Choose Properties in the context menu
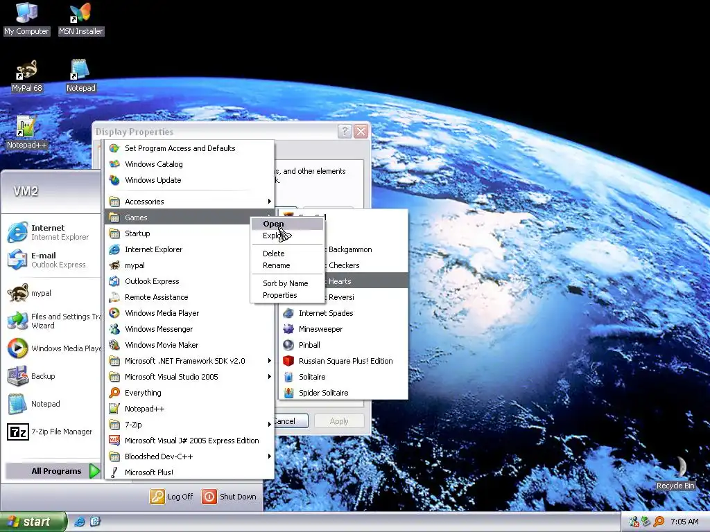The image size is (710, 532). 287,295
